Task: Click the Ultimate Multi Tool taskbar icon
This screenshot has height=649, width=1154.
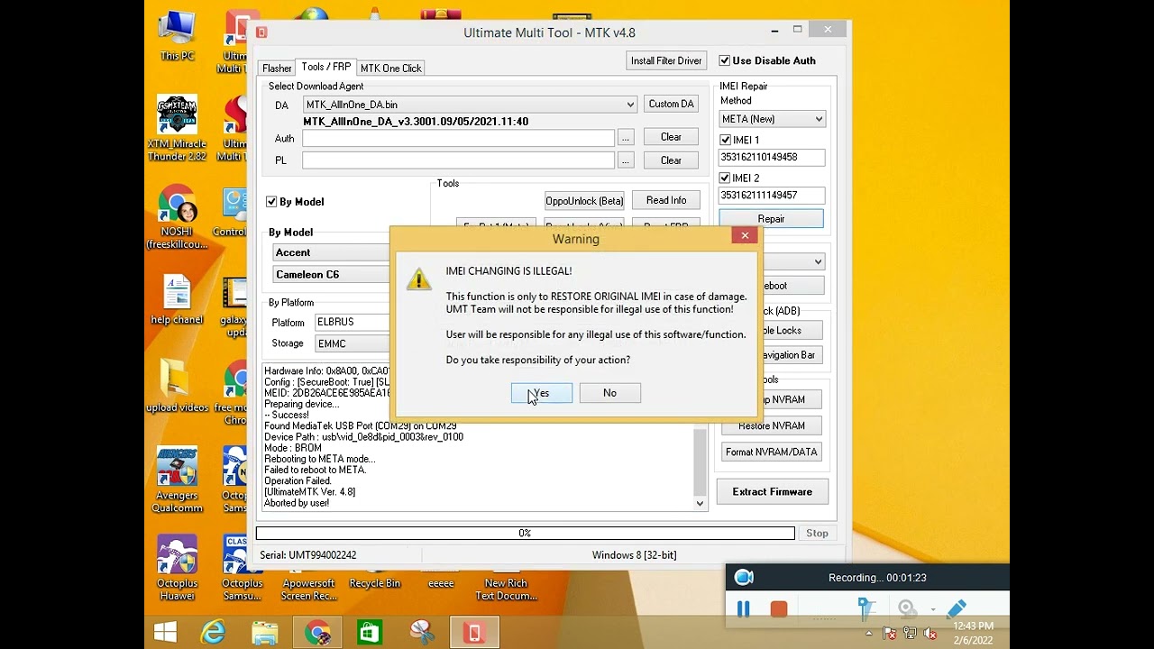Action: coord(474,632)
